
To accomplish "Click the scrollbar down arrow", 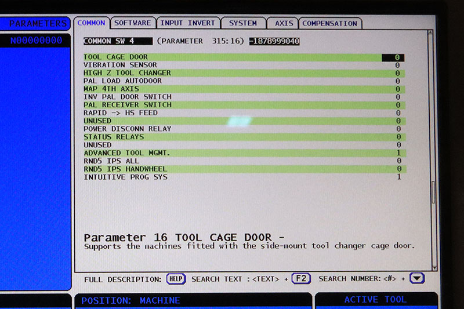I will point(434,268).
